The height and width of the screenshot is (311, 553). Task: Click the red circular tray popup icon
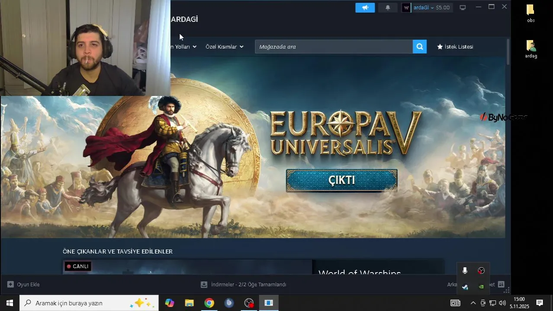click(x=481, y=271)
